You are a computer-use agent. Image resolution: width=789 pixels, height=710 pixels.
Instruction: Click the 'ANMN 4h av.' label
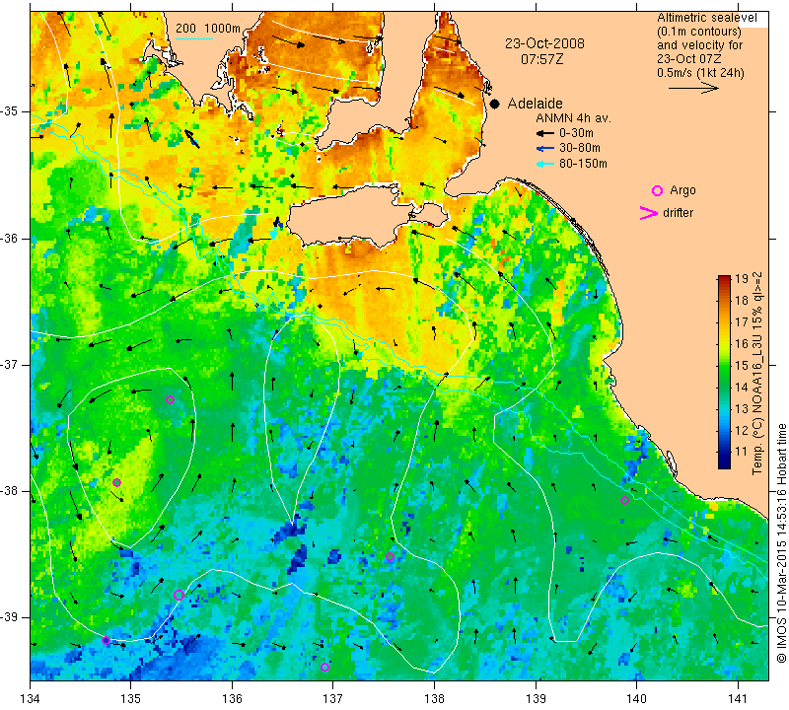pos(573,118)
